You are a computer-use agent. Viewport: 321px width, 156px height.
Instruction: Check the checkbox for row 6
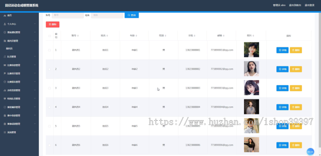point(49,145)
